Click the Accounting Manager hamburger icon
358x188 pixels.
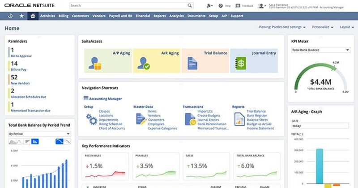(86, 98)
